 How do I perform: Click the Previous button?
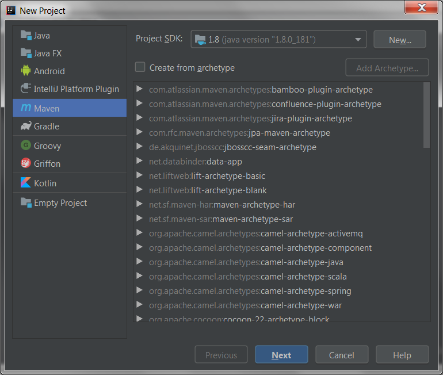click(221, 355)
